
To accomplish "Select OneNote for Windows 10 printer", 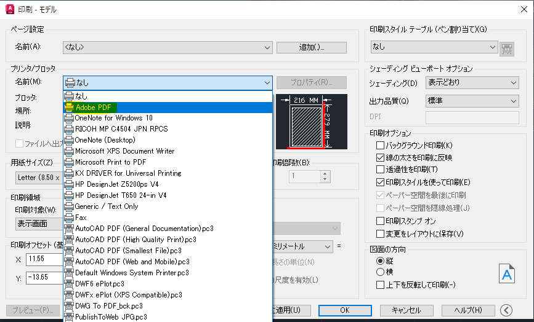I will (168, 118).
